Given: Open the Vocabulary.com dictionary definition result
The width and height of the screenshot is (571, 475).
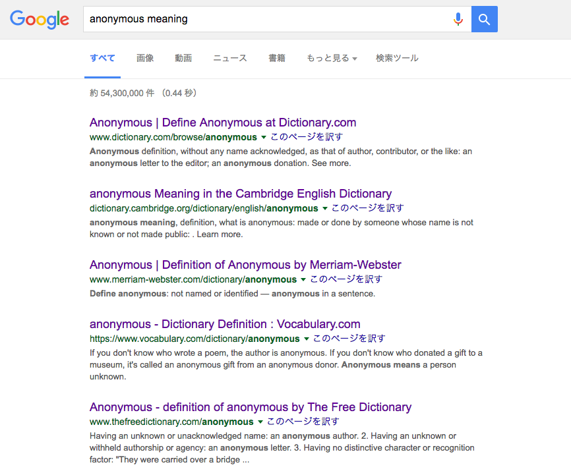Looking at the screenshot, I should [x=225, y=324].
